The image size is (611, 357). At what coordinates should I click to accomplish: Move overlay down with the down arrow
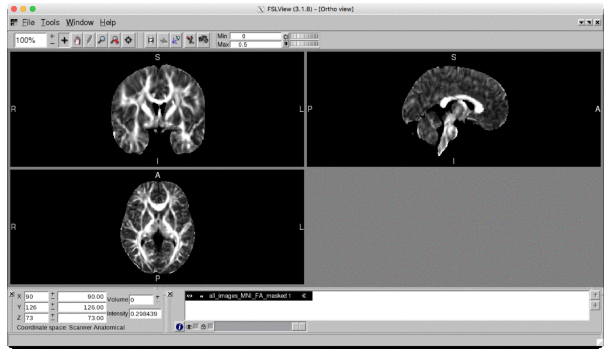point(595,306)
